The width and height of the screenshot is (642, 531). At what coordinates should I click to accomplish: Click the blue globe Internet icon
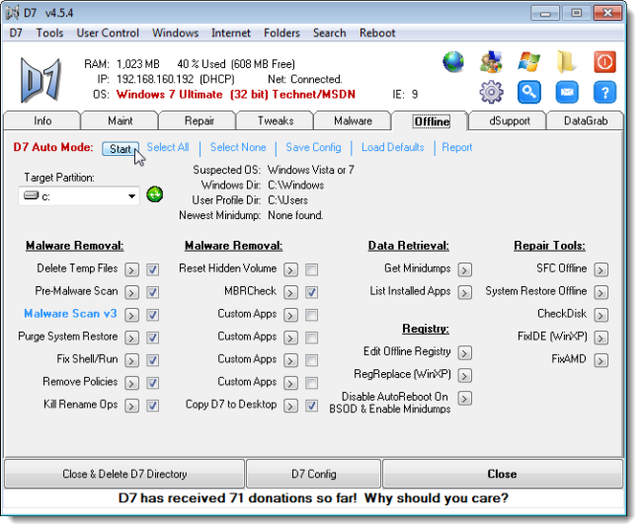pos(453,62)
